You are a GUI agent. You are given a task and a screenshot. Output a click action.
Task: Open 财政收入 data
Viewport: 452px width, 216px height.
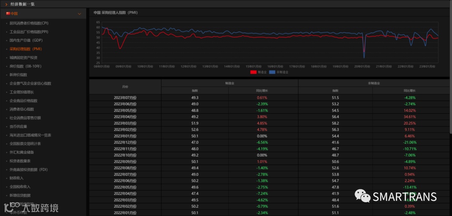click(16, 178)
